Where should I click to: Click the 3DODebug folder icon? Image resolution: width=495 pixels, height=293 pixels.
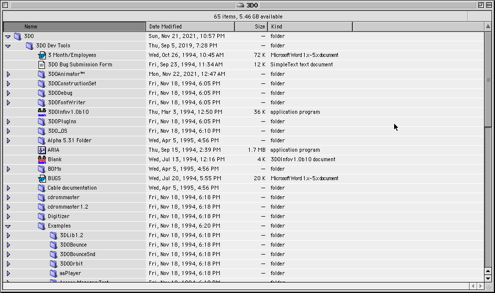click(41, 93)
